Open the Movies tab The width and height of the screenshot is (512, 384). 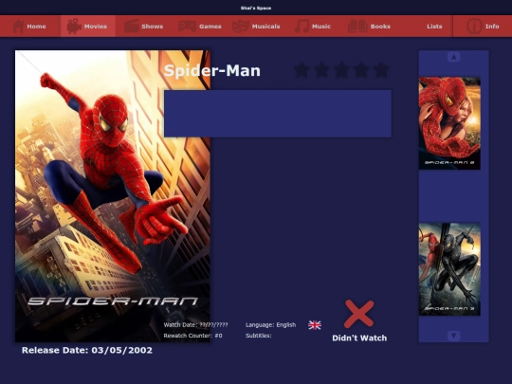click(87, 27)
